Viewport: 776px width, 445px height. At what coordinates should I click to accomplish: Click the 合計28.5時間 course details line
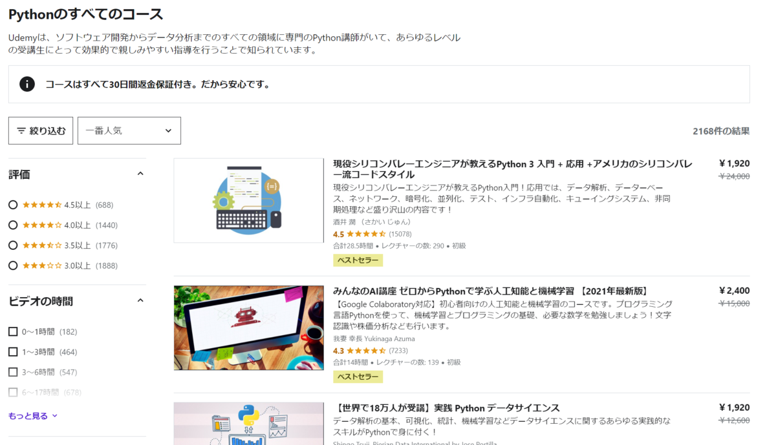399,246
